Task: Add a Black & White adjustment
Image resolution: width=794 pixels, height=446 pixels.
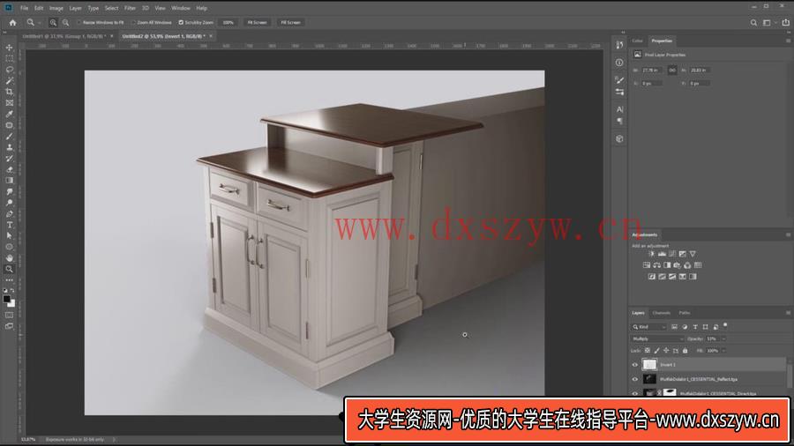Action: [x=667, y=265]
